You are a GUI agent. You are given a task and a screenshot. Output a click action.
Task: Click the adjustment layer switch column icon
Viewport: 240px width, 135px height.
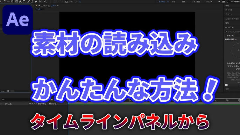(43, 104)
